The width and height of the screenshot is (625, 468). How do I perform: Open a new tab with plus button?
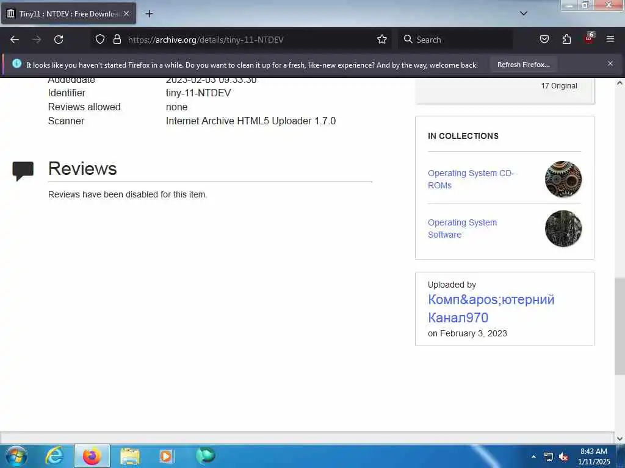pyautogui.click(x=149, y=14)
